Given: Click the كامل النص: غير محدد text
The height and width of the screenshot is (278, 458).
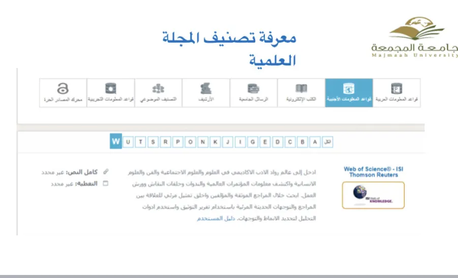Looking at the screenshot, I should click(70, 172).
